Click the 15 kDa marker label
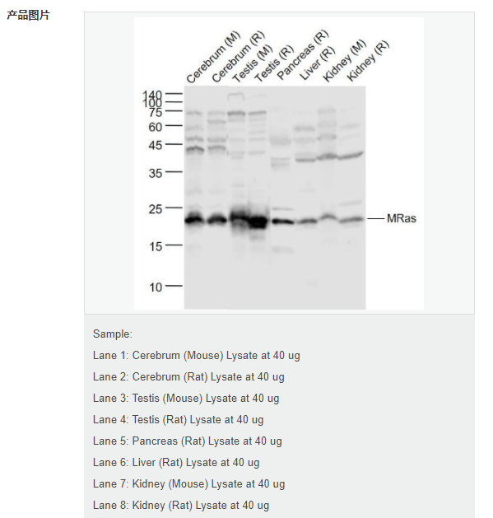This screenshot has width=493, height=518. 156,246
